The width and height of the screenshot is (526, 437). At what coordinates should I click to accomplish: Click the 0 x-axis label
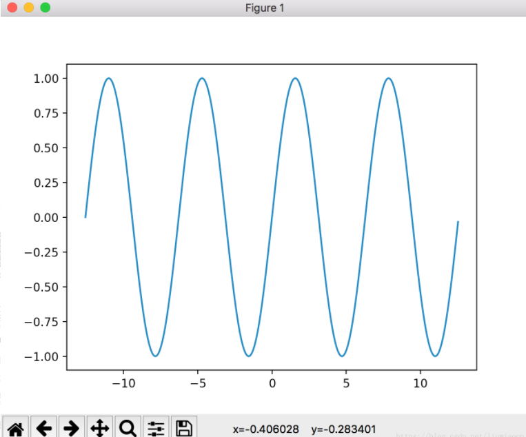click(x=272, y=383)
